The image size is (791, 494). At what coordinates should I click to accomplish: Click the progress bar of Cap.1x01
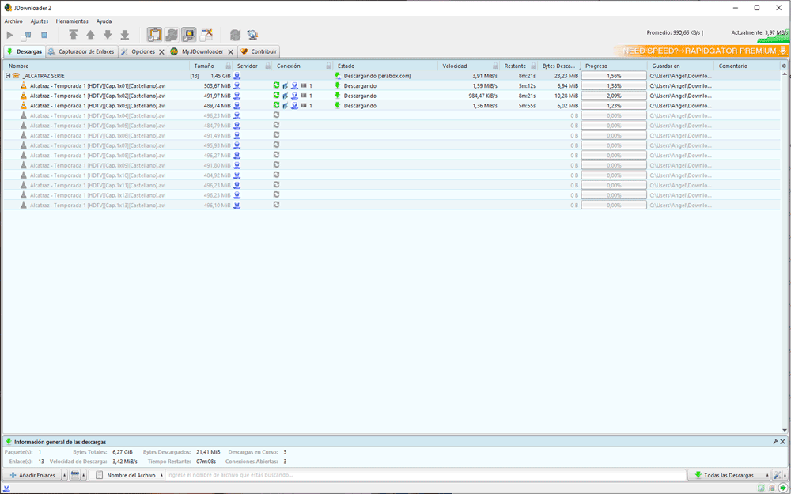[x=614, y=85]
